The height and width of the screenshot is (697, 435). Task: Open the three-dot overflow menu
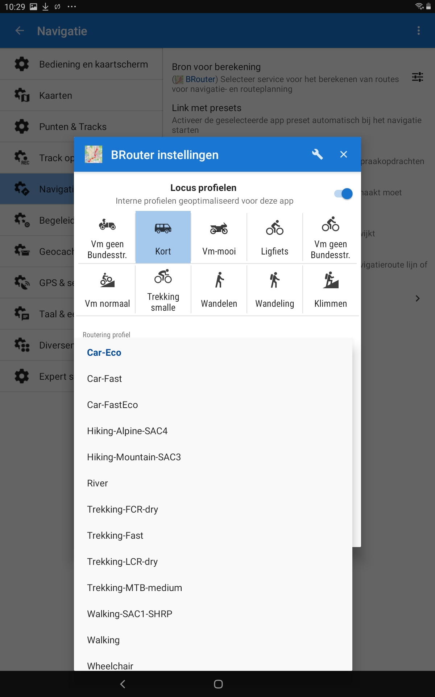click(x=419, y=31)
